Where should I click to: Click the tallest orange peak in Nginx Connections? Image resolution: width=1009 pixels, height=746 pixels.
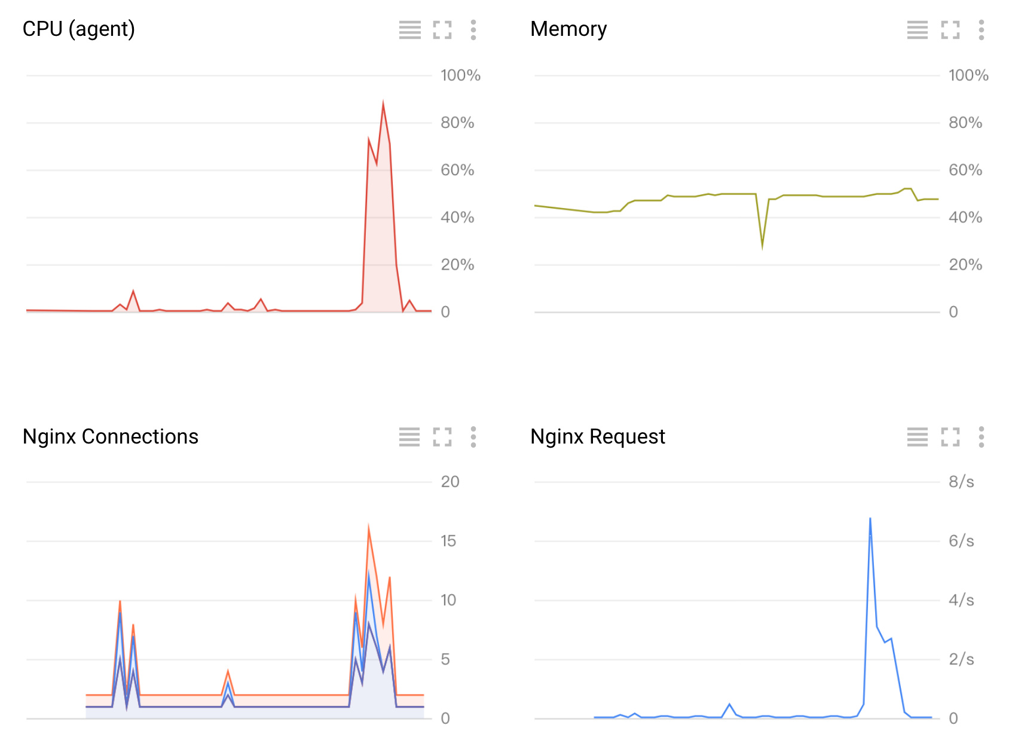click(x=368, y=527)
